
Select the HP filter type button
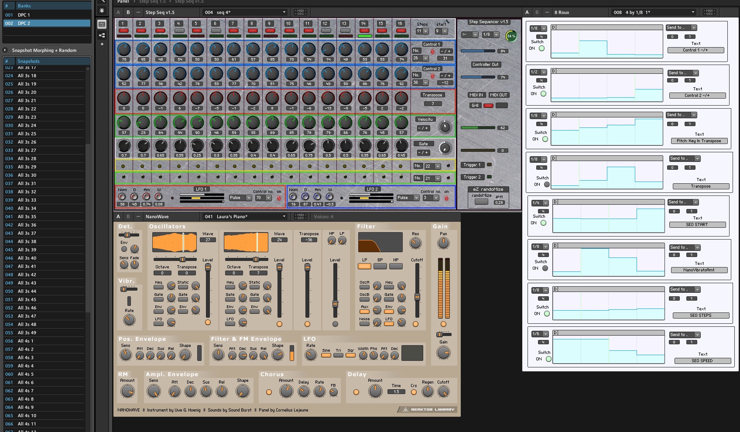tap(396, 266)
